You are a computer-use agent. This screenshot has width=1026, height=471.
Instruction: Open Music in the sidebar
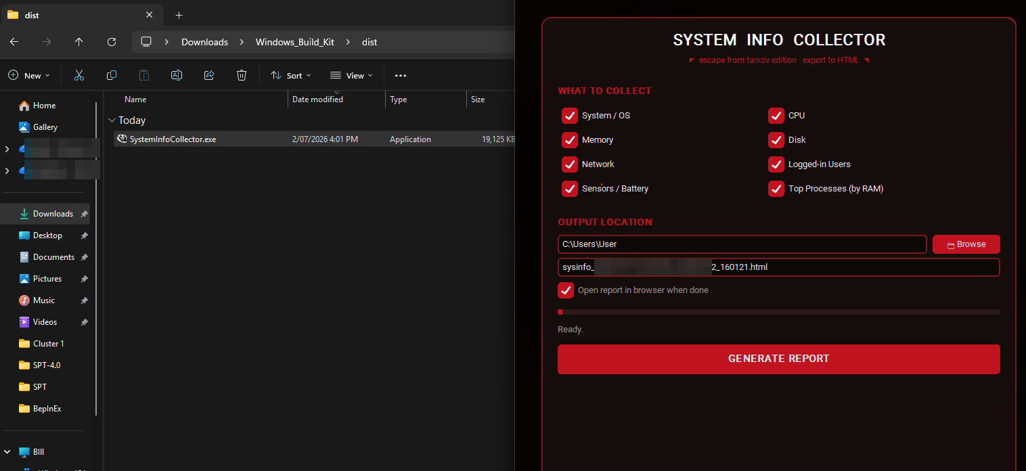click(44, 300)
